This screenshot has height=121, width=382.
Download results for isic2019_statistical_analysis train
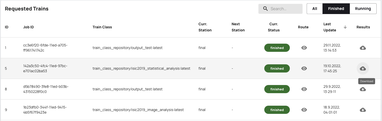coord(363,68)
